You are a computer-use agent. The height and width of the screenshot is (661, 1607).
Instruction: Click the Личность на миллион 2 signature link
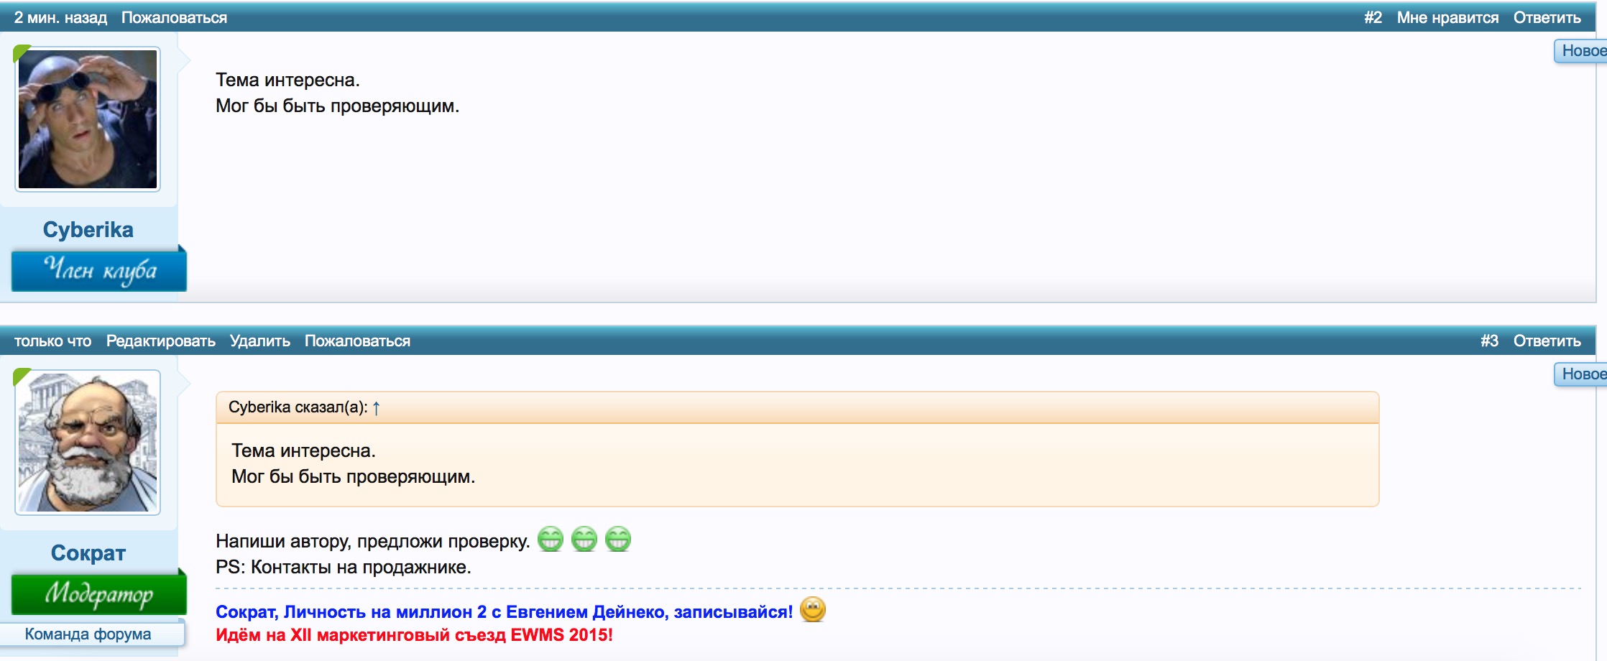pyautogui.click(x=504, y=612)
